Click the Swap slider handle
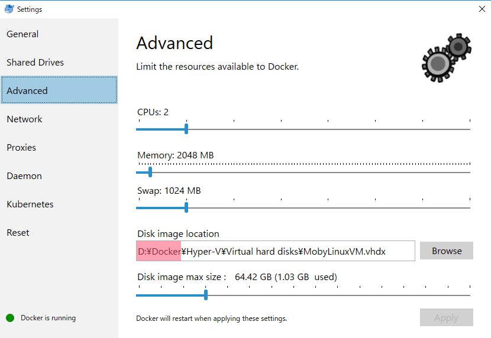The height and width of the screenshot is (338, 491). 186,207
